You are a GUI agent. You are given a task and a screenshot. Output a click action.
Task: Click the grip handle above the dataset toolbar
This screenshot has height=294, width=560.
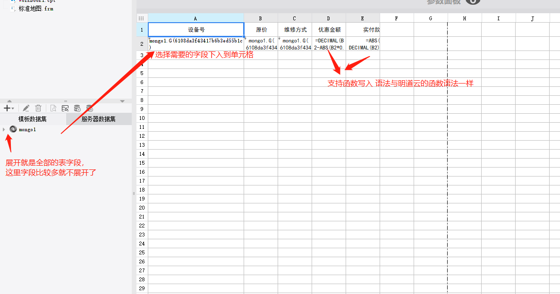click(65, 101)
